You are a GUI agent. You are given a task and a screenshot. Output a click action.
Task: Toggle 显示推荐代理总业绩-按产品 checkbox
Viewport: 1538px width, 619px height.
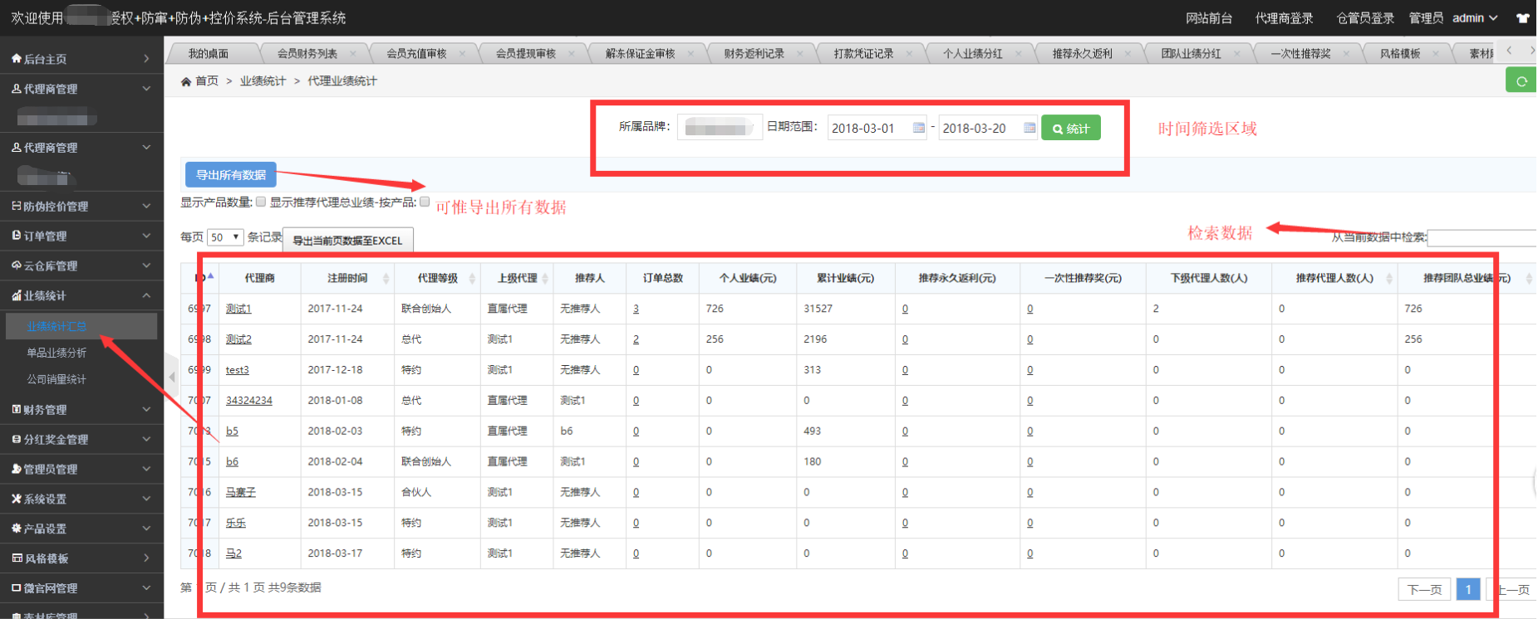pyautogui.click(x=425, y=202)
